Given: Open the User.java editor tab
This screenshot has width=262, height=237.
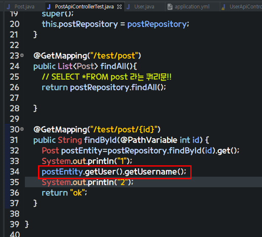Looking at the screenshot, I should [144, 7].
